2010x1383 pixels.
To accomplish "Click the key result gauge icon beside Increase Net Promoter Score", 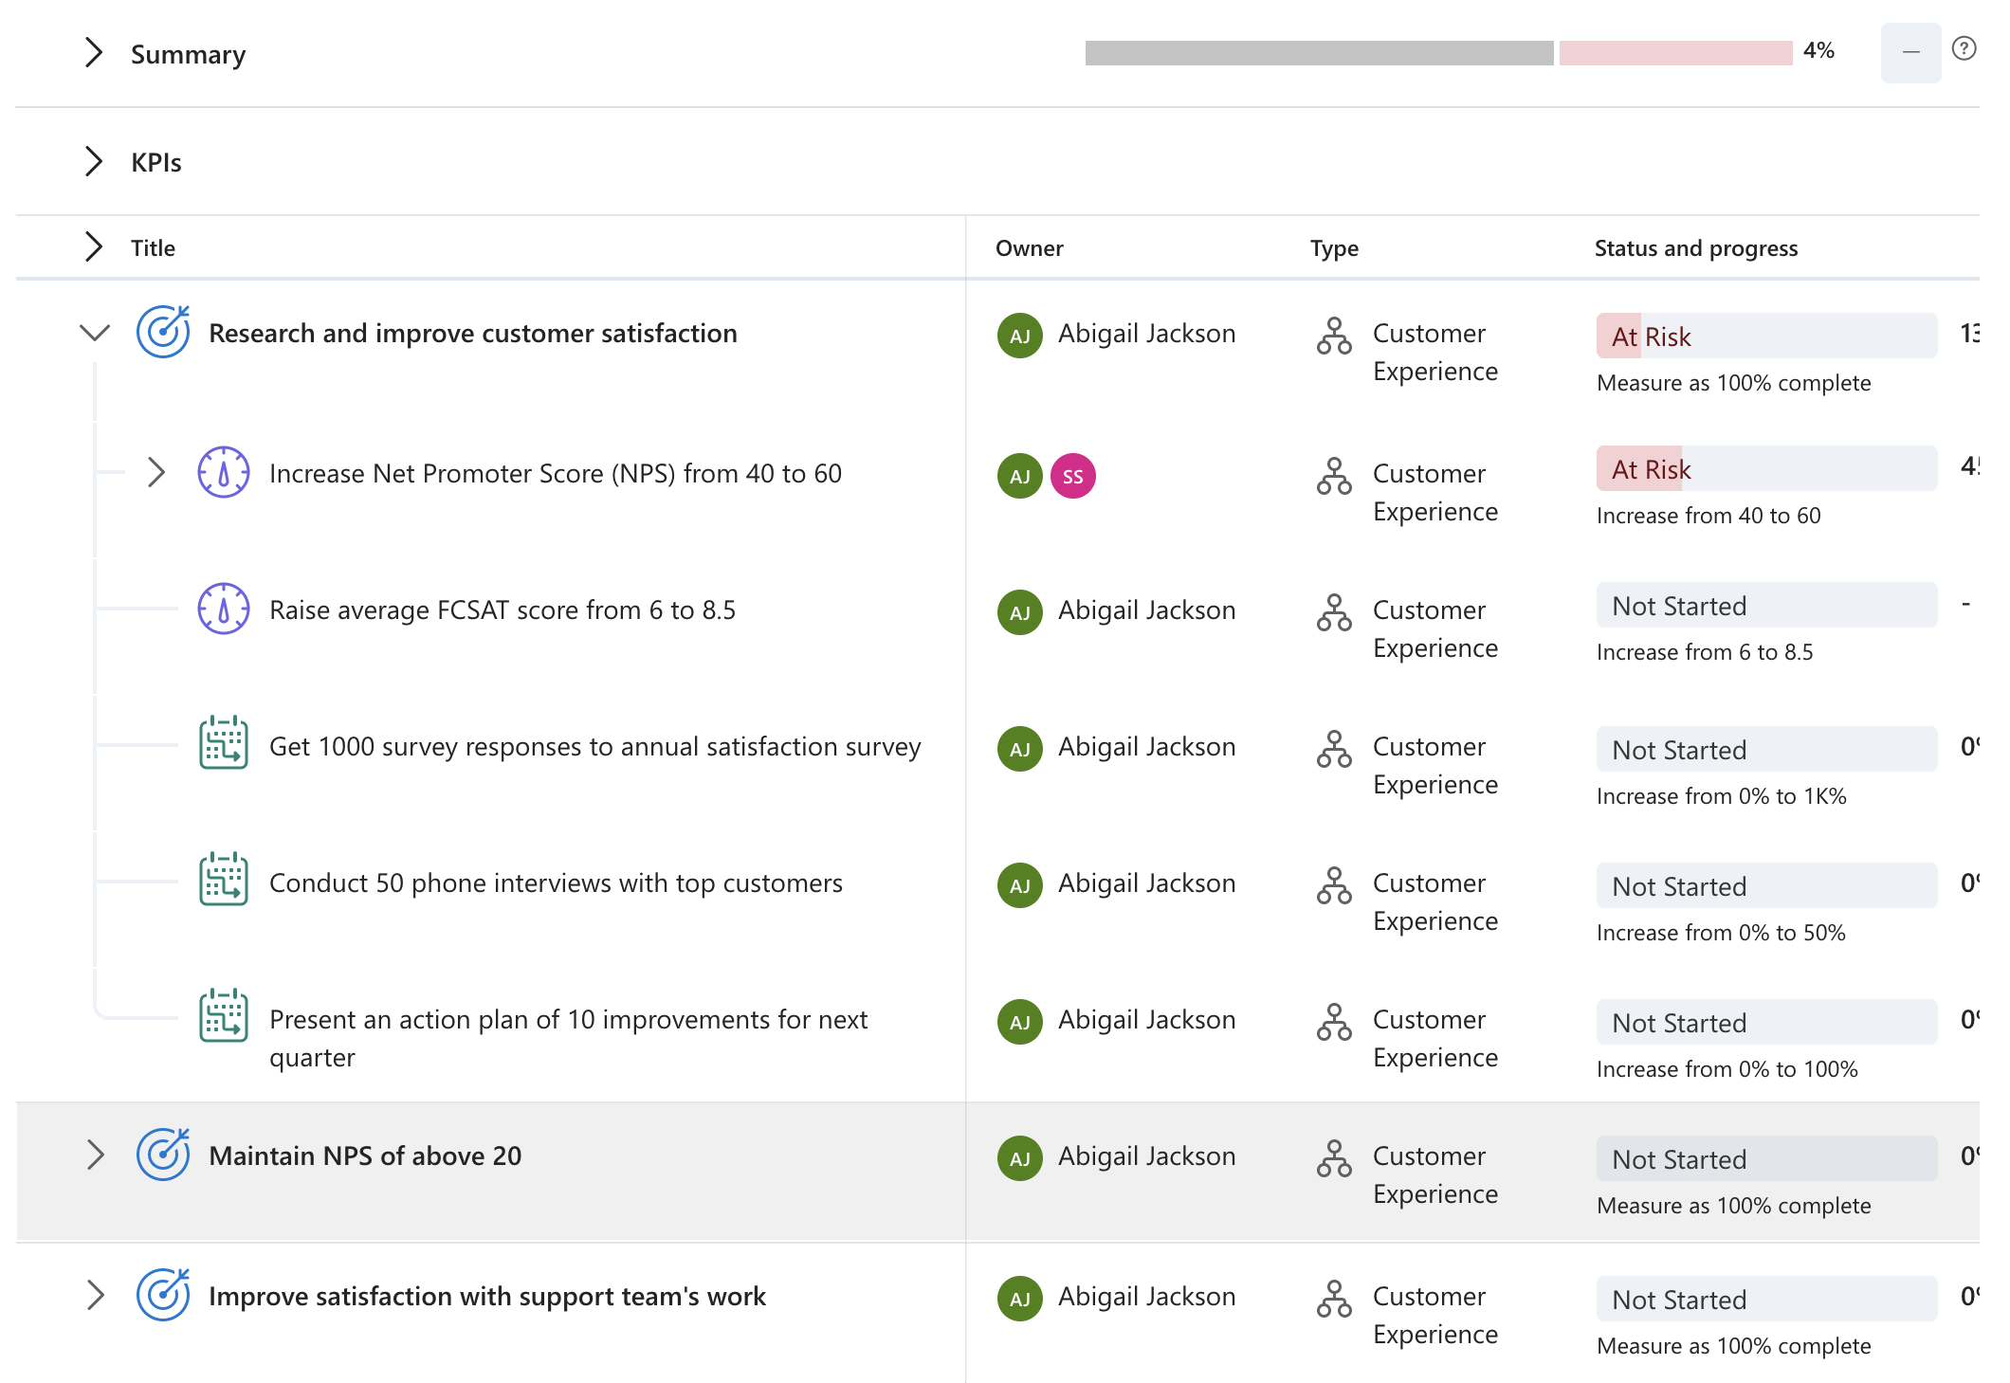I will (x=224, y=472).
